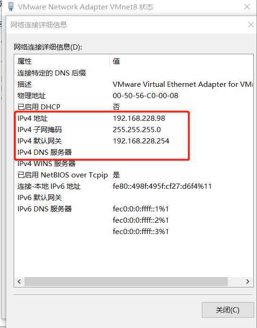Viewport: 257px width, 328px height.
Task: Close the VMnet8 status window
Action: pos(247,7)
